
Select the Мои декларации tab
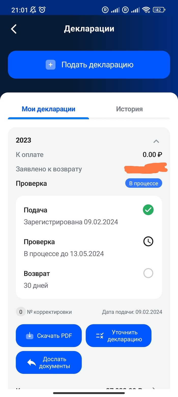pyautogui.click(x=49, y=109)
